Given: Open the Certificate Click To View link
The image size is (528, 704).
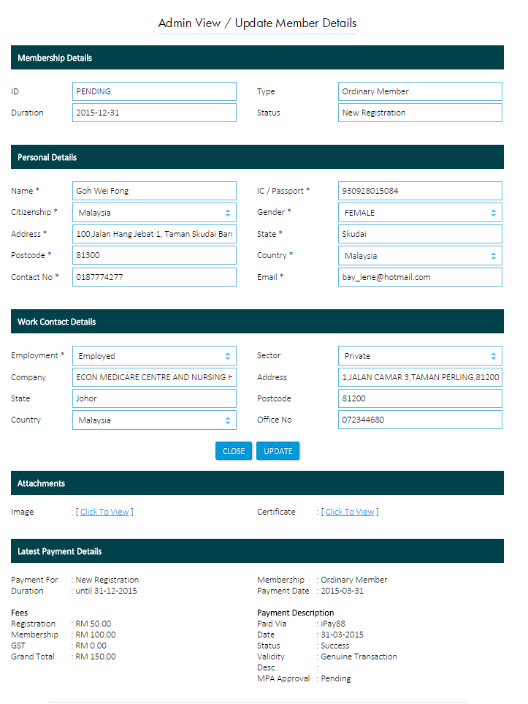Looking at the screenshot, I should (350, 512).
